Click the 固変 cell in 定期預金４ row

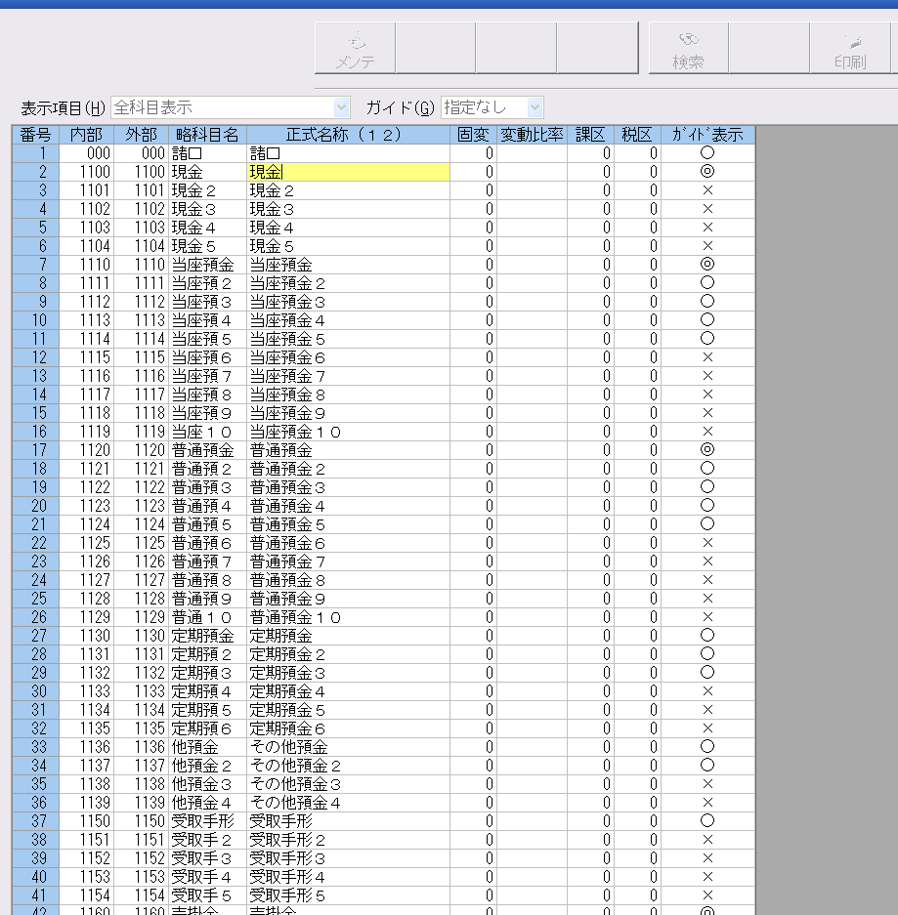click(x=474, y=691)
